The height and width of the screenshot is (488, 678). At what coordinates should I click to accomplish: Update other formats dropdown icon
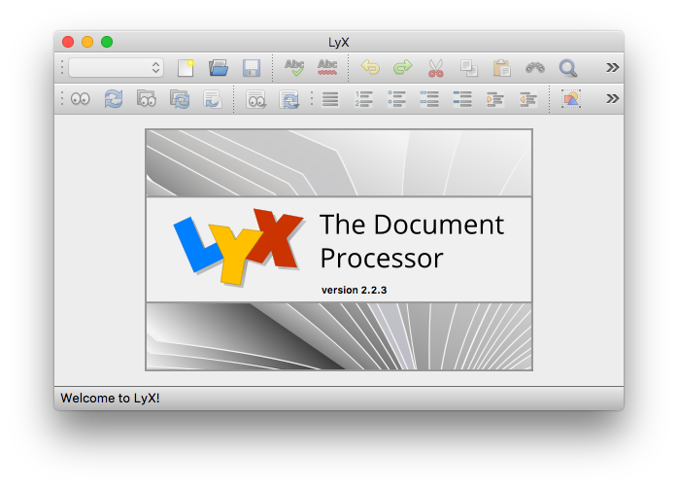tap(288, 99)
